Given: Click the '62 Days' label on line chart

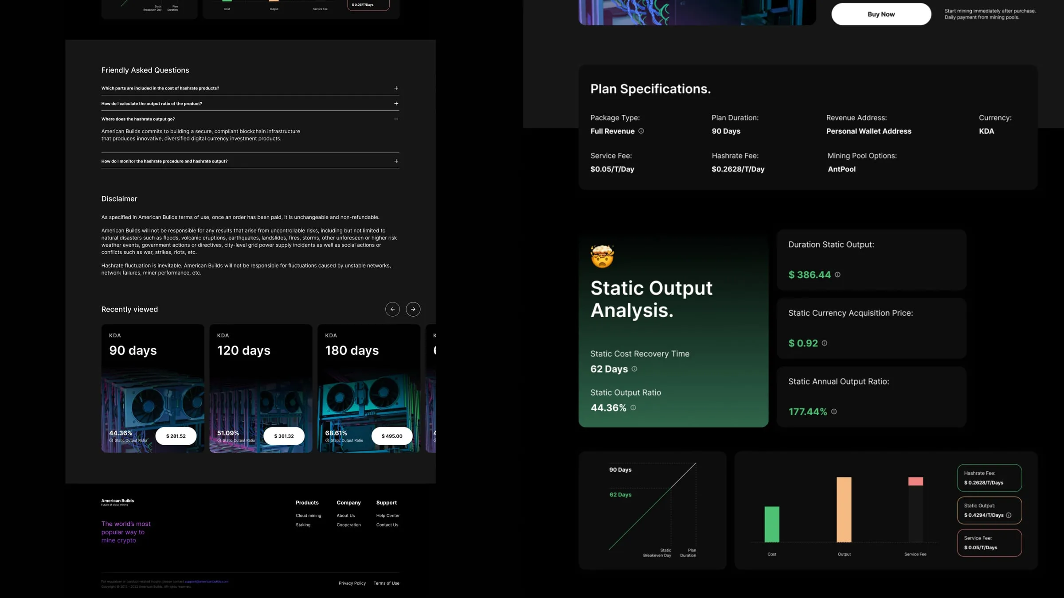Looking at the screenshot, I should pos(621,495).
